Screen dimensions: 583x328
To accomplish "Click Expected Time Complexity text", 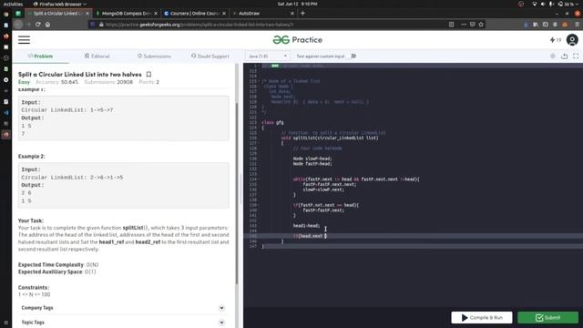I will 51,265.
